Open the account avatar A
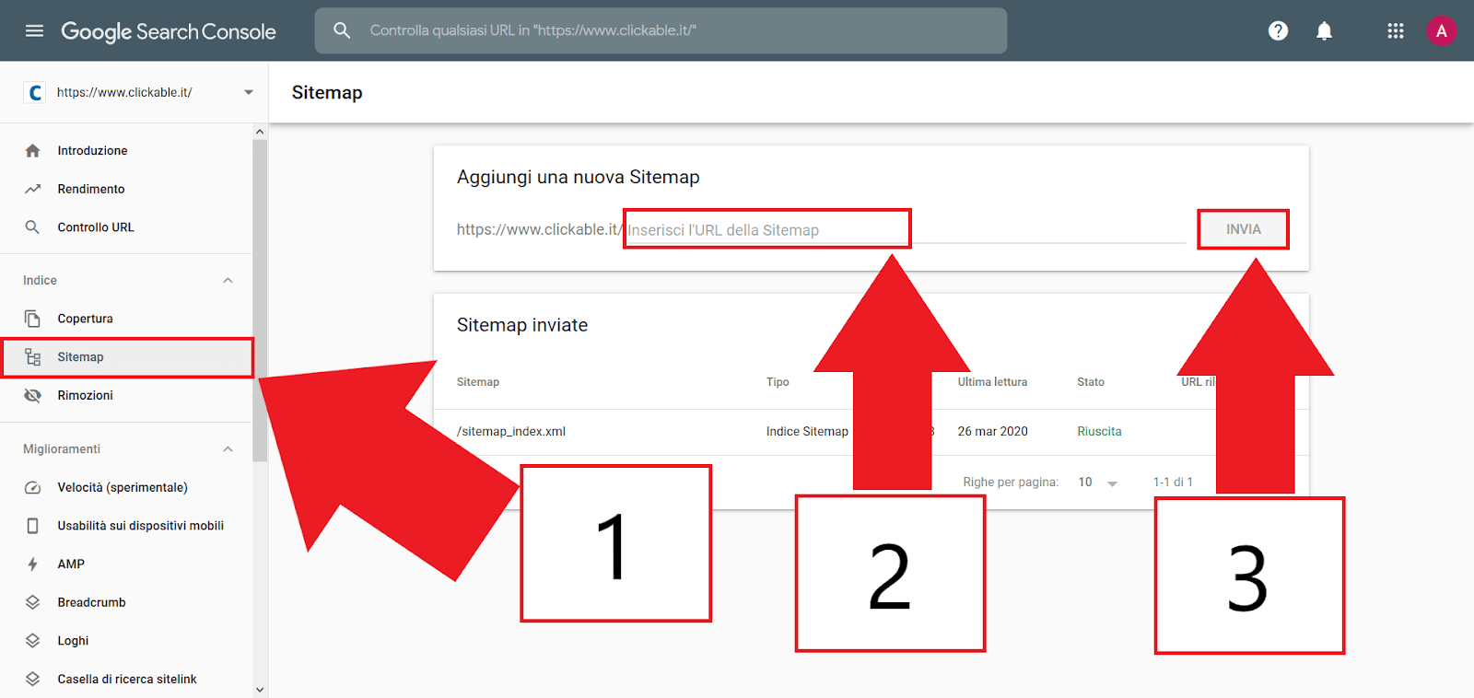 point(1441,30)
